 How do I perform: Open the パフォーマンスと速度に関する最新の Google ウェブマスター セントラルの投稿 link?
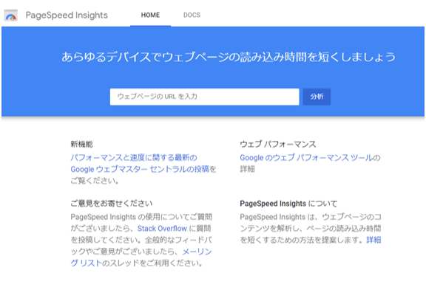click(x=140, y=163)
